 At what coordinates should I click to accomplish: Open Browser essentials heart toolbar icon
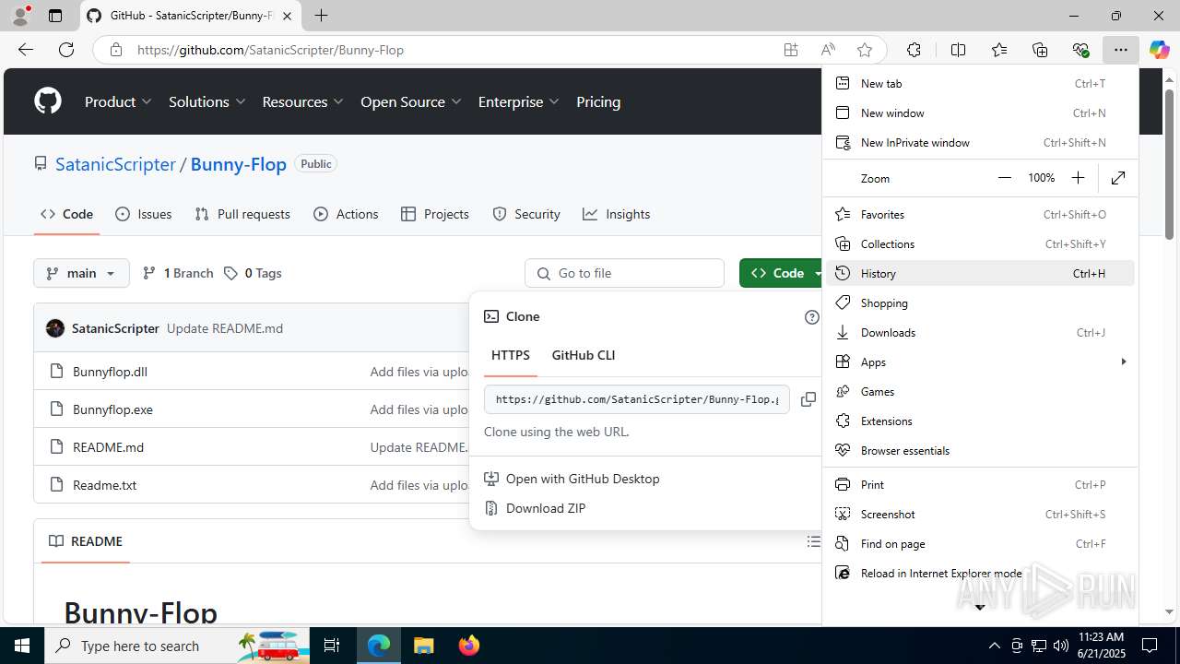pos(1080,50)
